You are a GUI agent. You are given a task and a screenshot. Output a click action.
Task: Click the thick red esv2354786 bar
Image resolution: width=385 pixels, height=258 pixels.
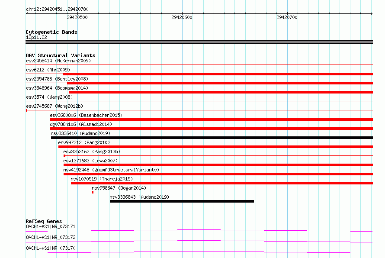coord(220,83)
